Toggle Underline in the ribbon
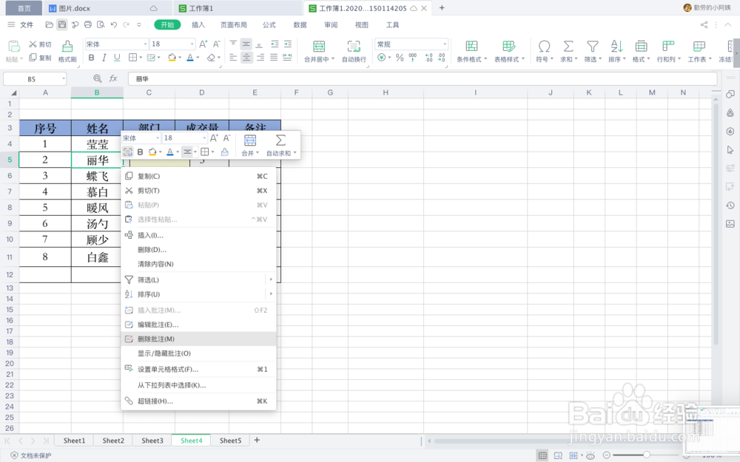Screen dimensions: 740x462 coord(117,58)
